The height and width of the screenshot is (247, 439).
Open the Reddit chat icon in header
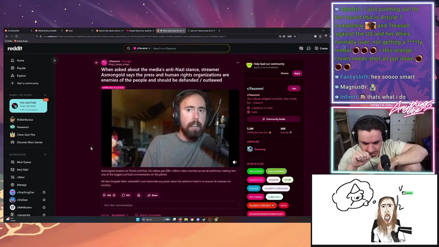(x=309, y=48)
